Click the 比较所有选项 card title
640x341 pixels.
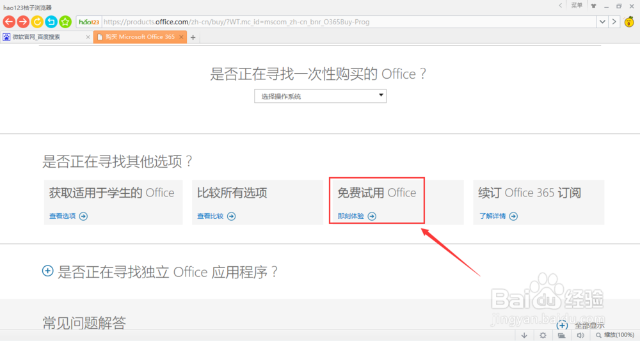click(232, 193)
